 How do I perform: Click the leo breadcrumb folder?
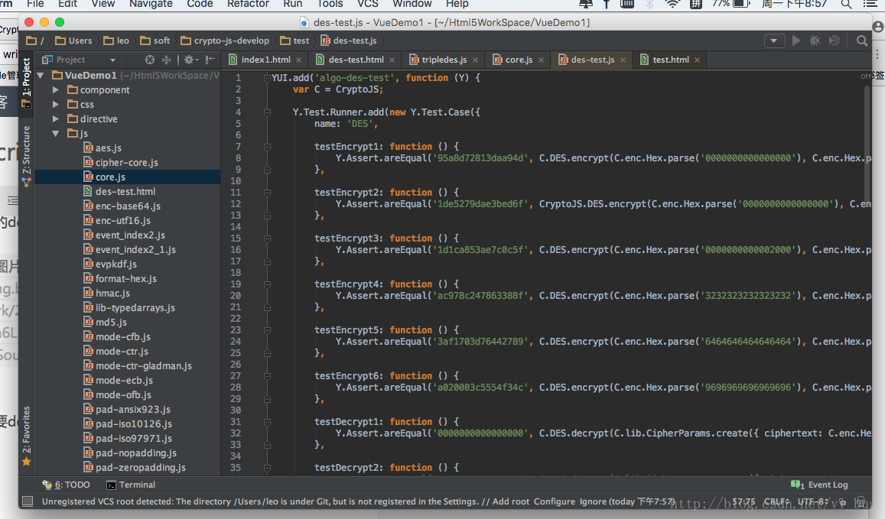[116, 41]
